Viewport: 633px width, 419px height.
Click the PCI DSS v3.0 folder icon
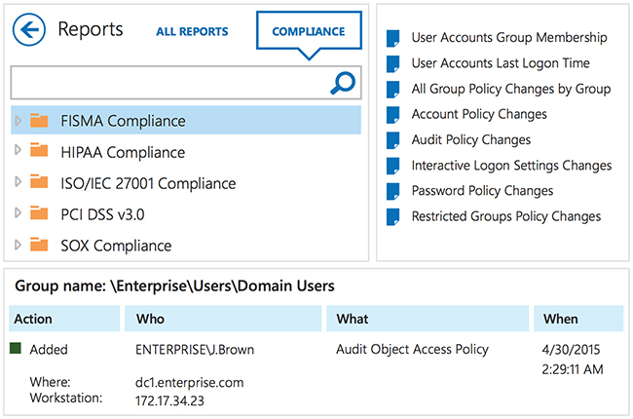point(39,213)
